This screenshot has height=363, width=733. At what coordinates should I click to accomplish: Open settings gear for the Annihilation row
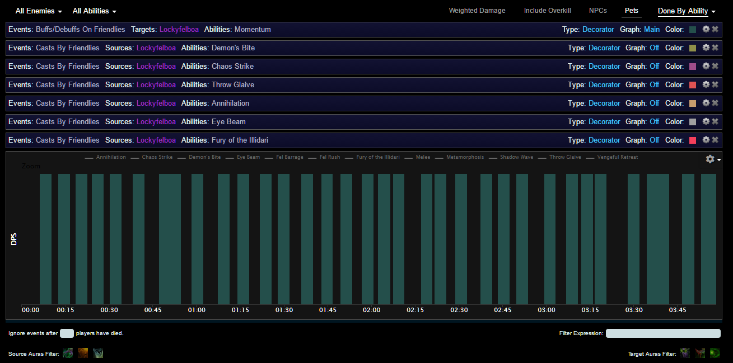[x=706, y=103]
